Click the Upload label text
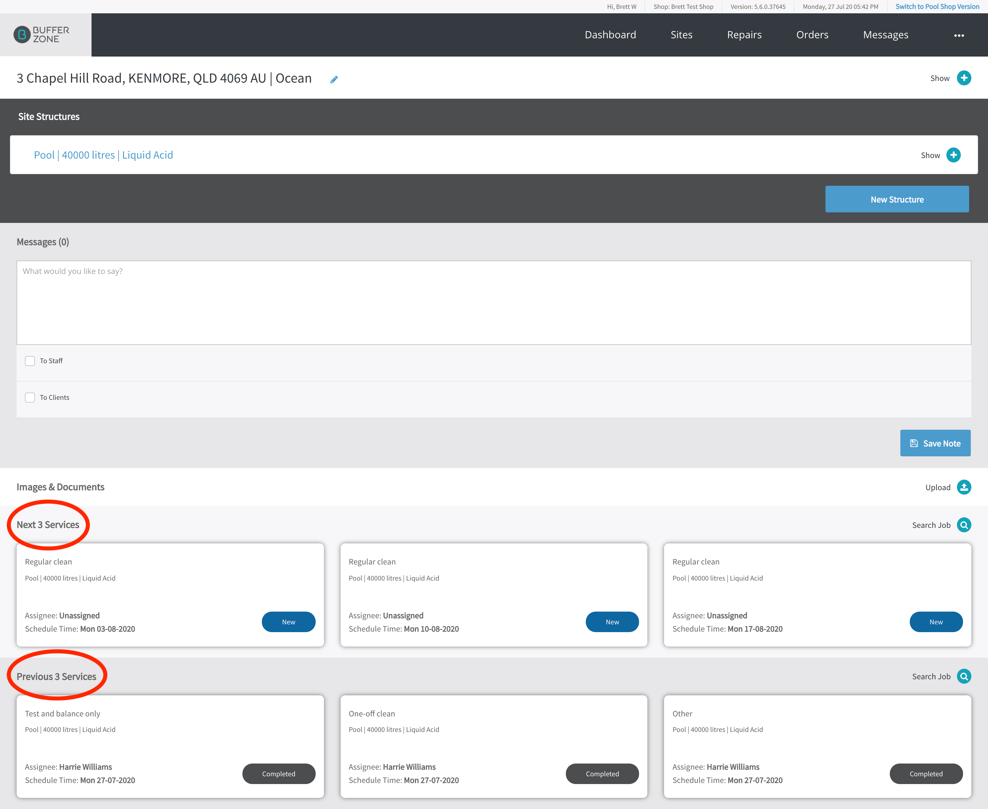 tap(938, 487)
